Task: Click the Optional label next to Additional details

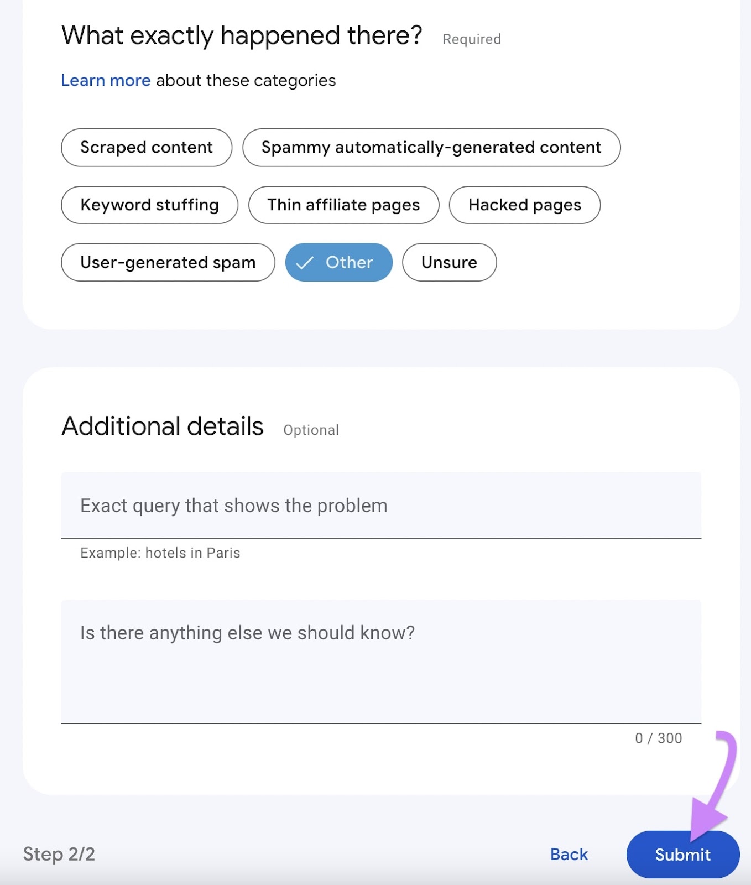Action: tap(311, 429)
